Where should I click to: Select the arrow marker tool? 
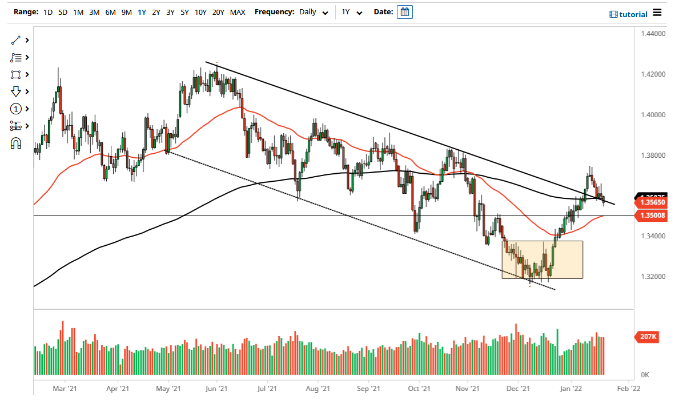click(16, 91)
